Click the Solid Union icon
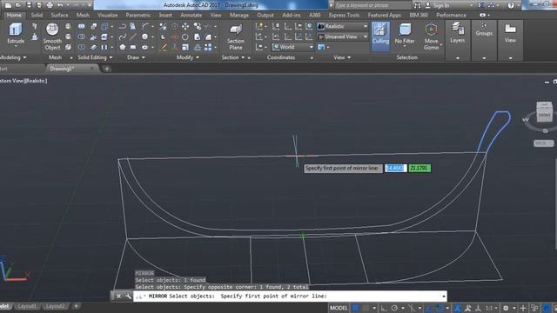Image resolution: width=557 pixels, height=313 pixels. pos(81,26)
